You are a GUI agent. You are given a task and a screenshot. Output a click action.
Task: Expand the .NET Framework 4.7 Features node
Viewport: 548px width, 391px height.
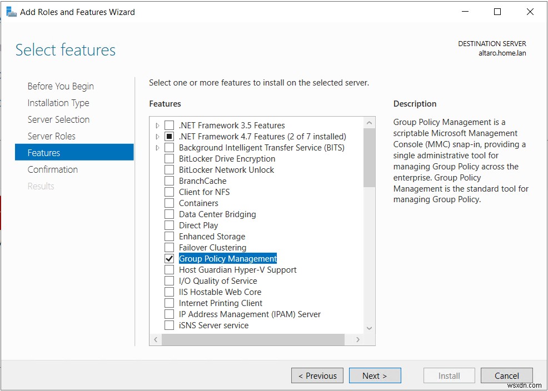(158, 136)
